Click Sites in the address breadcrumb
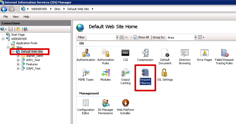Image resolution: width=236 pixels, height=124 pixels. (x=57, y=9)
